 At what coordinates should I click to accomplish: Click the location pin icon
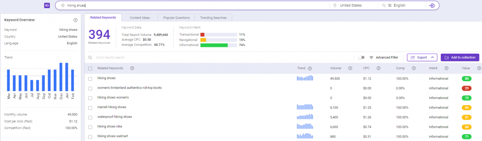(x=335, y=5)
